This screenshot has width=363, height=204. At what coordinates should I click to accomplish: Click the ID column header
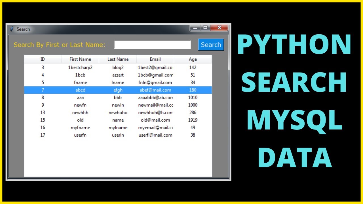pyautogui.click(x=43, y=59)
